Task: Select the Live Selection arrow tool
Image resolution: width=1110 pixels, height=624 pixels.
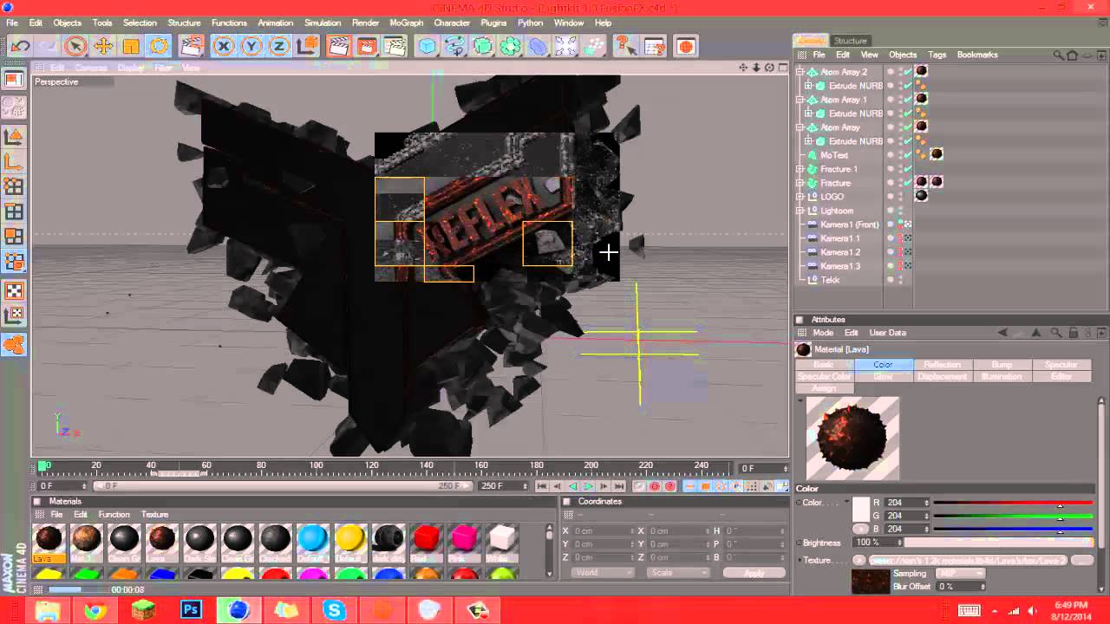Action: tap(75, 46)
